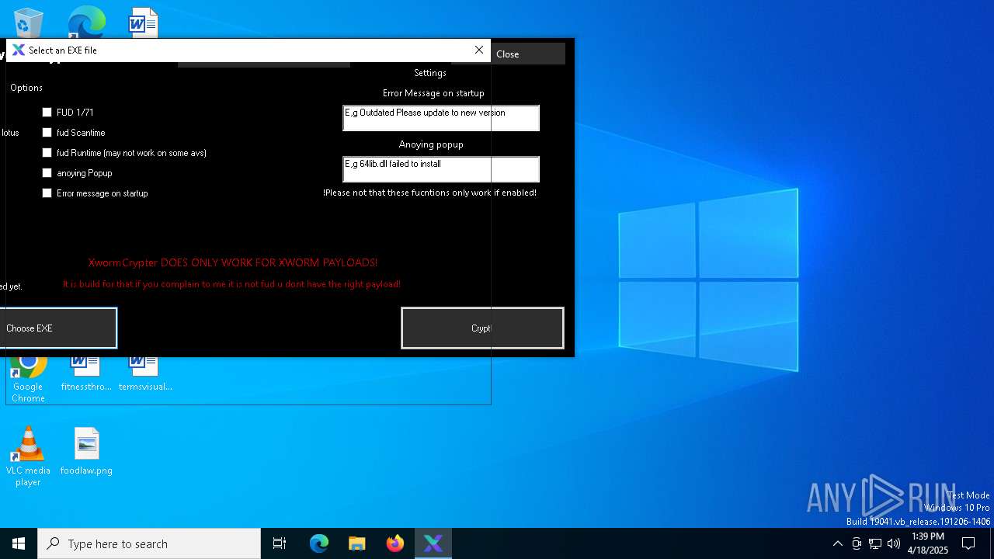Click the Options label
The image size is (994, 559).
[x=26, y=88]
